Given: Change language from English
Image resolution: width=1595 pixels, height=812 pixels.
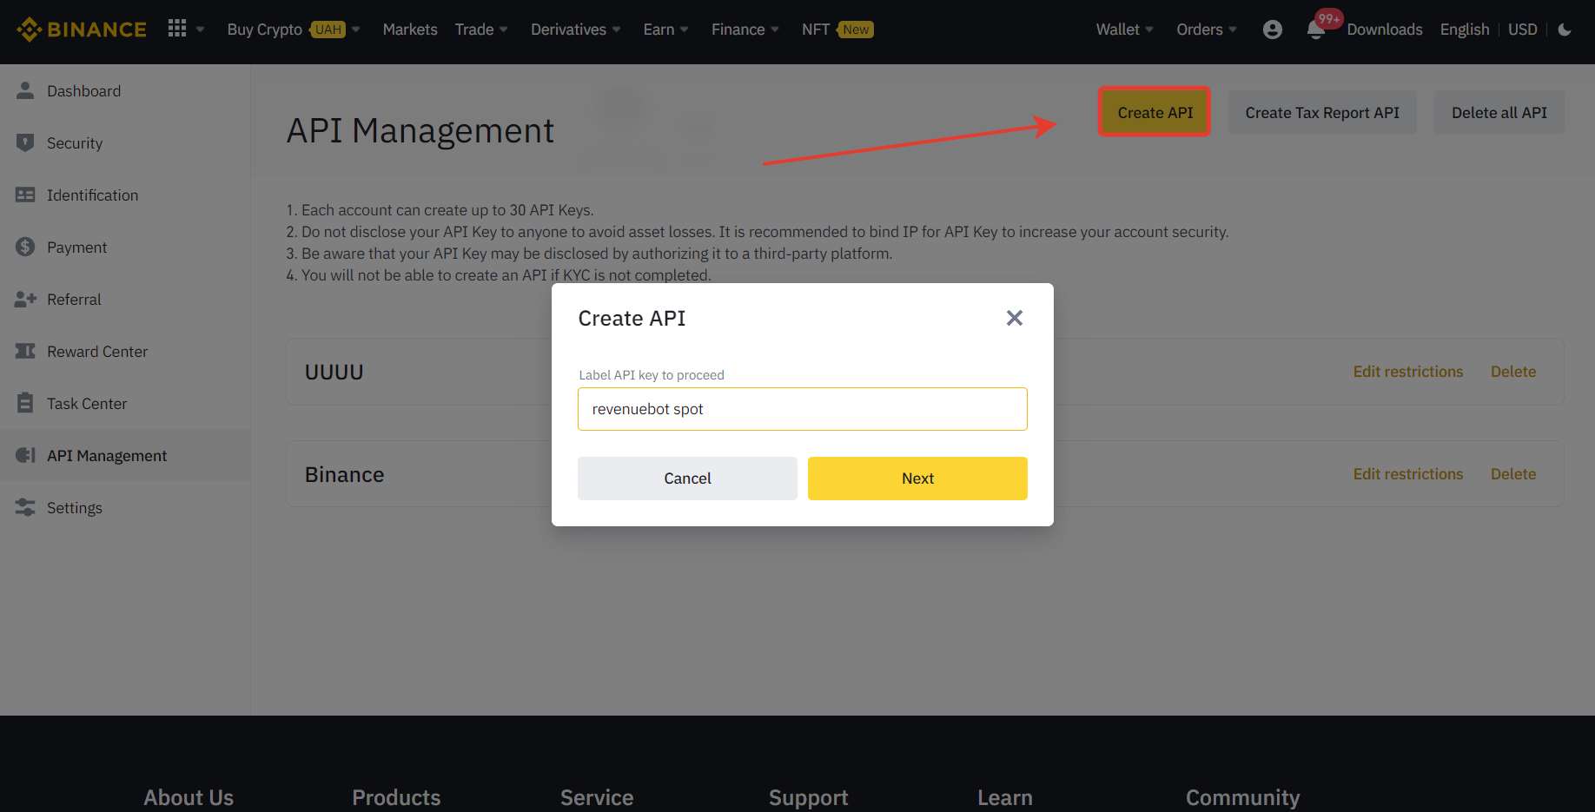Looking at the screenshot, I should pos(1465,30).
